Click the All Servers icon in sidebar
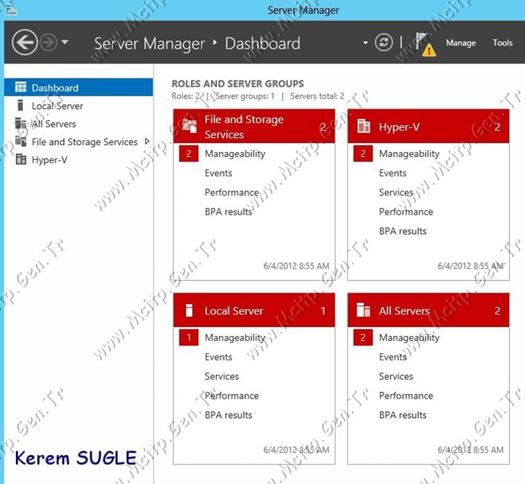Screen dimensions: 525x484 21,123
